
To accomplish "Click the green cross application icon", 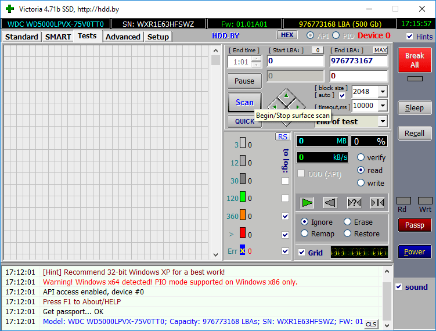I will click(x=10, y=9).
